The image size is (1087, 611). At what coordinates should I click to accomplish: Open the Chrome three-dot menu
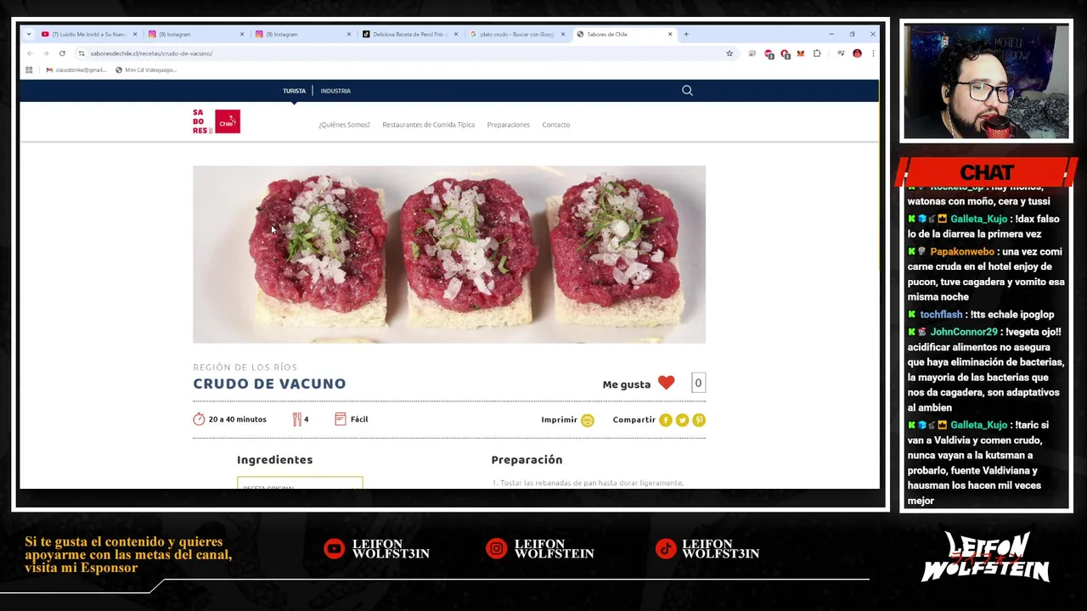[872, 53]
